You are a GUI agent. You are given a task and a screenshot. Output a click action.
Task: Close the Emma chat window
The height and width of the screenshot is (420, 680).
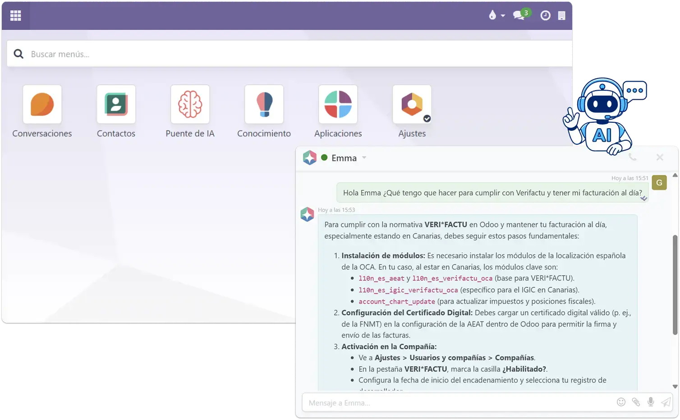click(660, 157)
